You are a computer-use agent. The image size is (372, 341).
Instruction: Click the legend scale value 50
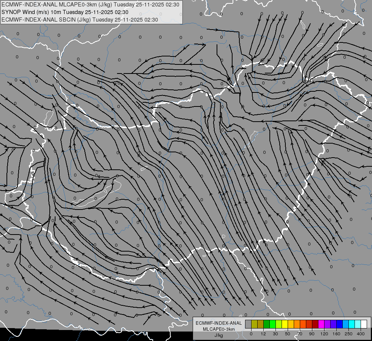click(x=288, y=334)
